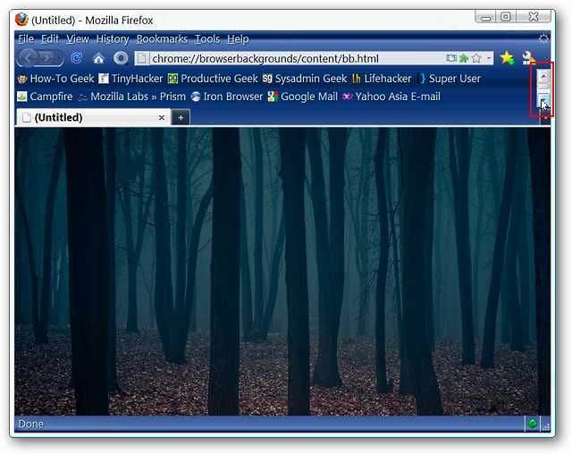The width and height of the screenshot is (572, 454).
Task: Click the Back navigation button
Action: point(29,58)
